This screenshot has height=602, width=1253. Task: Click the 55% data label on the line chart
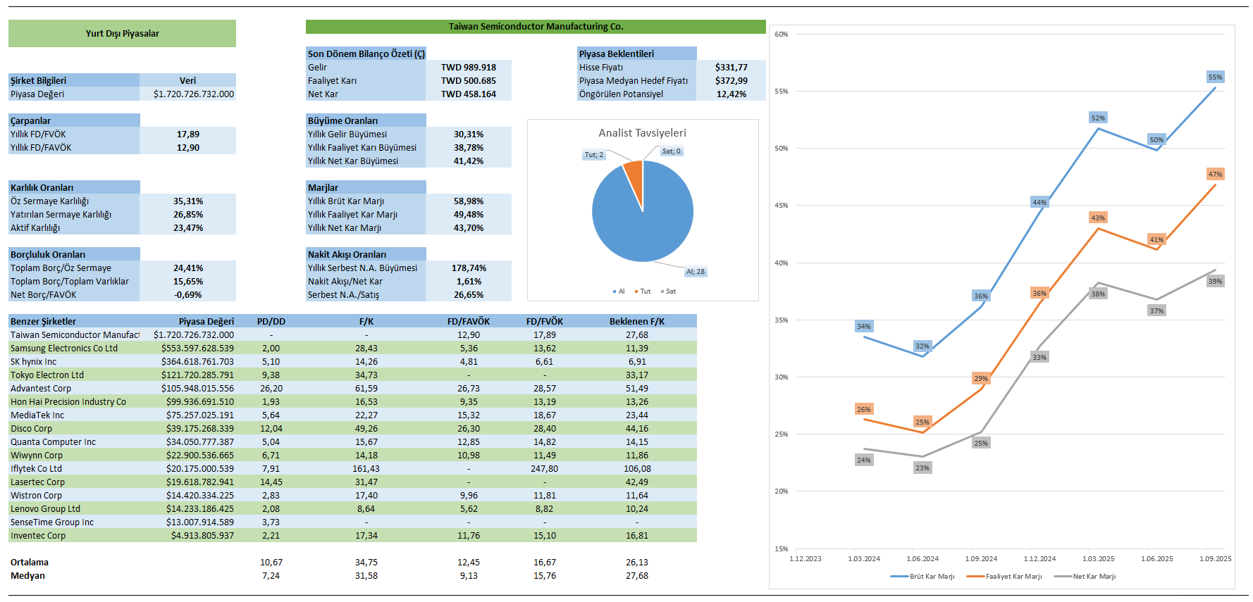pyautogui.click(x=1215, y=77)
